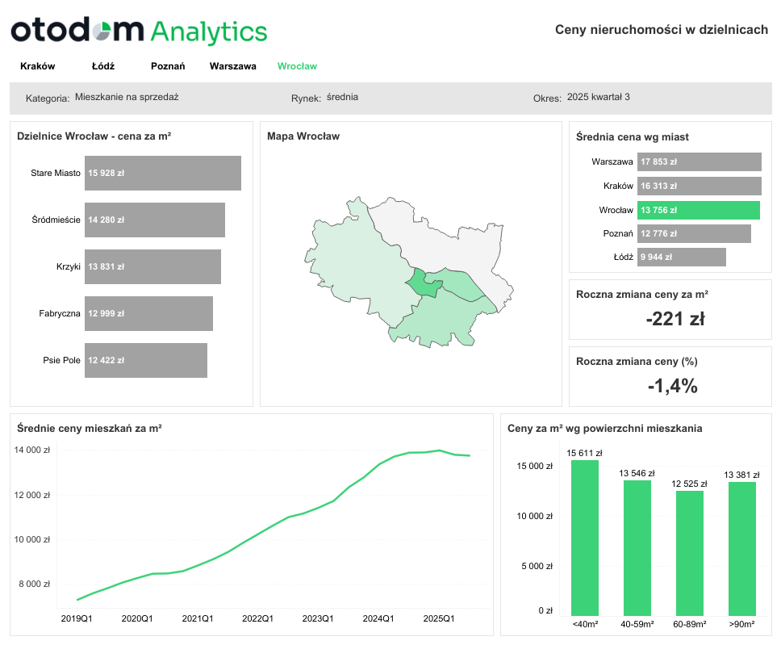781x645 pixels.
Task: Select the active Wrocław tab
Action: click(x=297, y=66)
